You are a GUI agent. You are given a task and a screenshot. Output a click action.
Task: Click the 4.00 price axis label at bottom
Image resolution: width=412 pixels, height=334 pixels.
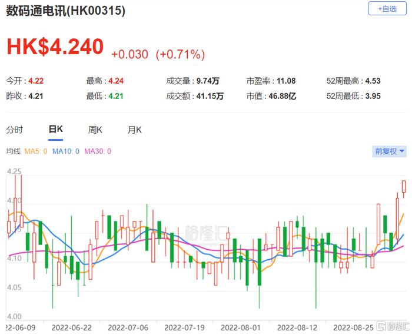coord(14,316)
